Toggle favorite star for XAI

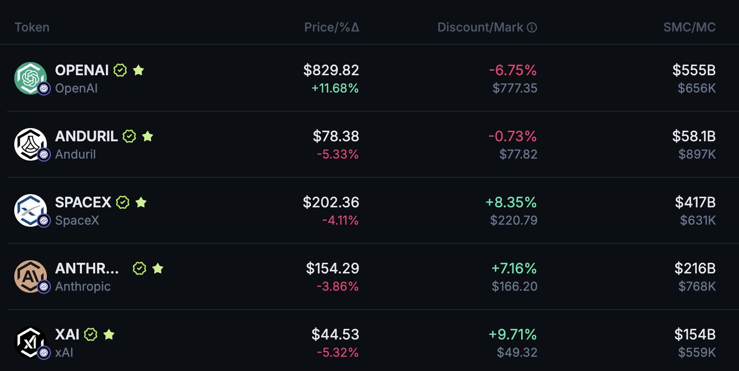(x=109, y=334)
